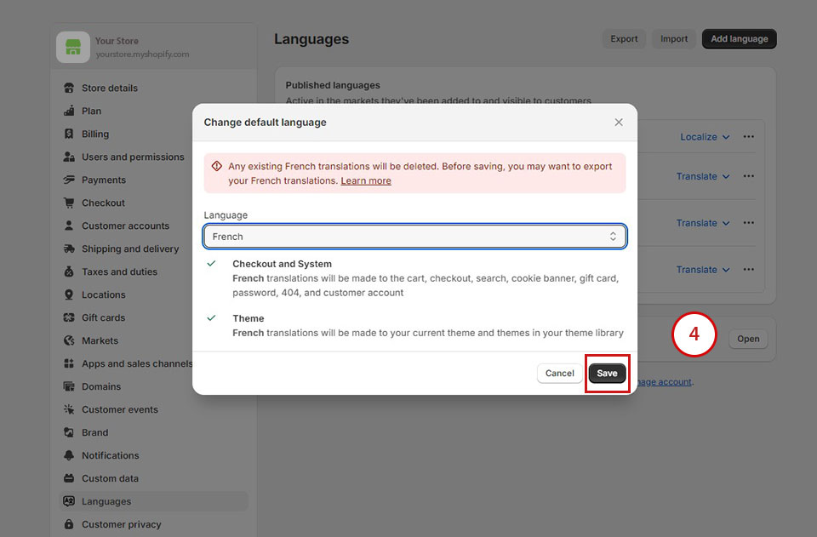Save the default language change
This screenshot has height=537, width=817.
point(607,373)
